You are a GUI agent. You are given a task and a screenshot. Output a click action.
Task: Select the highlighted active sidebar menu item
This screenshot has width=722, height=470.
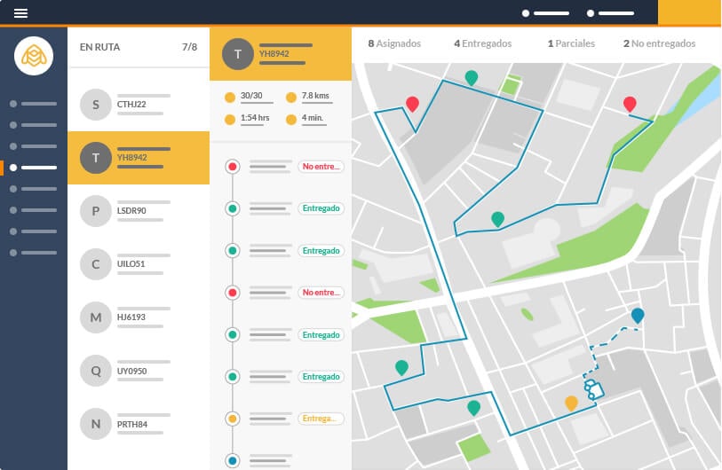click(34, 168)
